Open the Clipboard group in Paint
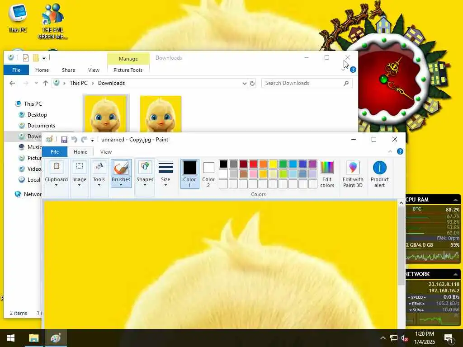 coord(57,174)
